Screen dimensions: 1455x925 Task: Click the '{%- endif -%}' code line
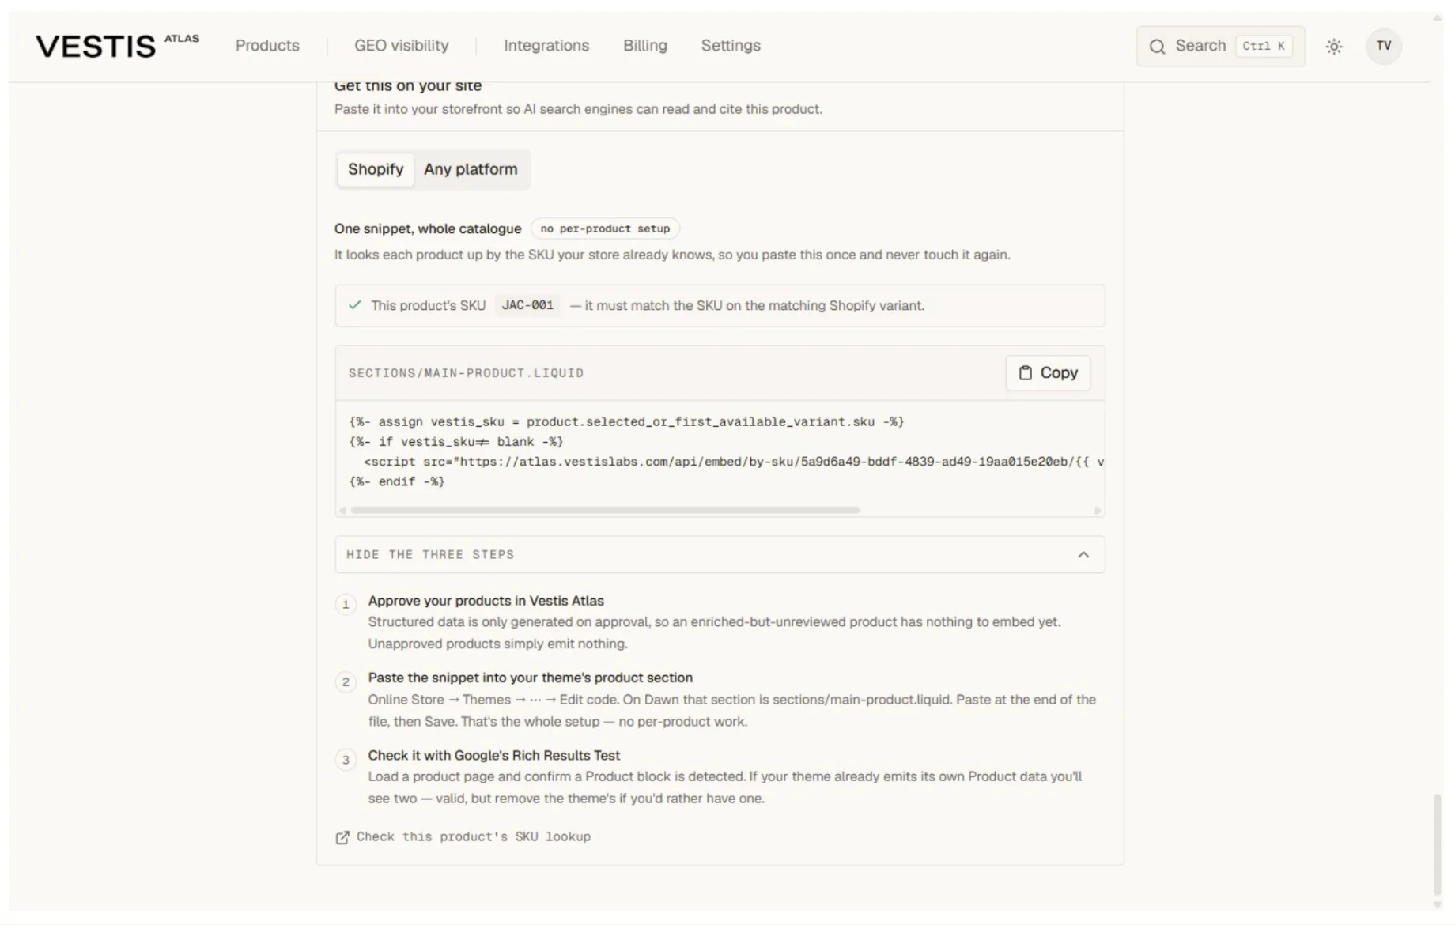397,481
